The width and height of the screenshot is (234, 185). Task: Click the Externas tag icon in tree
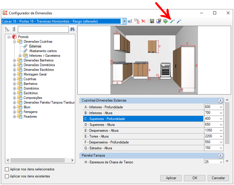pos(25,46)
